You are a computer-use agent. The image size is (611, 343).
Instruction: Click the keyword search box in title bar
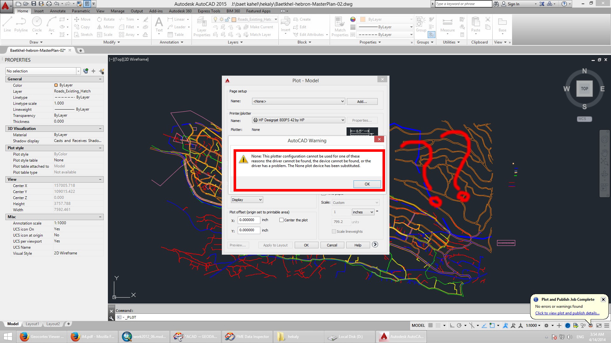click(x=463, y=4)
